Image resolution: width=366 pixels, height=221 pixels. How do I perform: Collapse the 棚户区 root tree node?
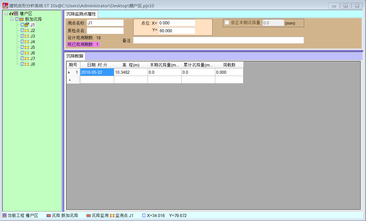(x=6, y=14)
